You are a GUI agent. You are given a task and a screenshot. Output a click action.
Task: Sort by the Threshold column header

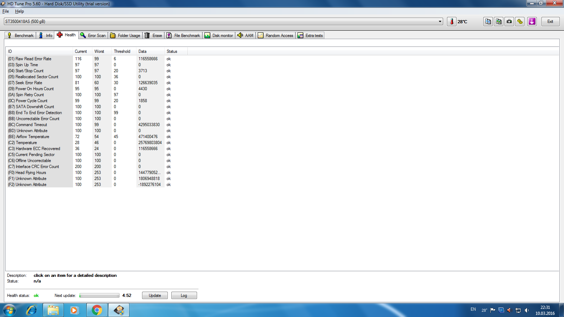pyautogui.click(x=124, y=51)
